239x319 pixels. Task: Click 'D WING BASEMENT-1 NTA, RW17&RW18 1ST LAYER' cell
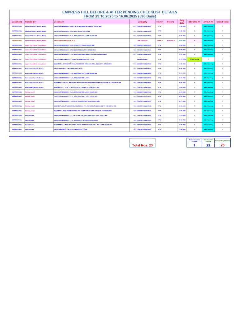point(91,129)
